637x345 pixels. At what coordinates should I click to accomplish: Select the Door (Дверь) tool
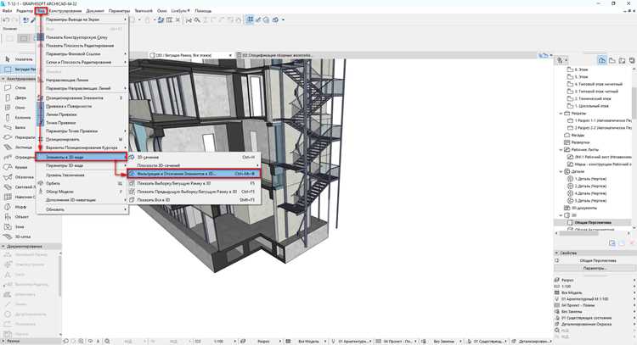[x=16, y=97]
